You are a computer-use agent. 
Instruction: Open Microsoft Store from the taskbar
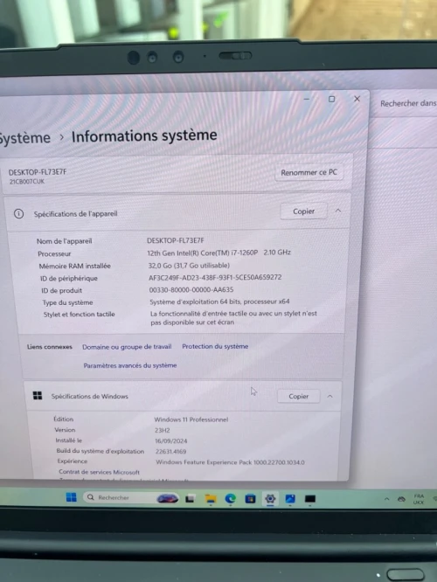coord(250,499)
